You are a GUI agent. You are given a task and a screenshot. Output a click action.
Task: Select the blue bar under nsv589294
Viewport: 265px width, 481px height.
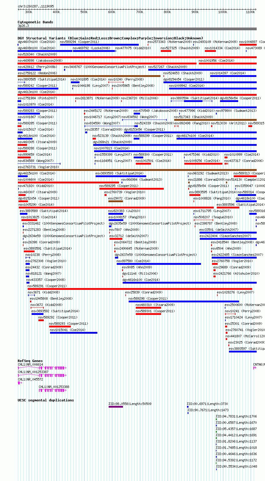pos(99,45)
